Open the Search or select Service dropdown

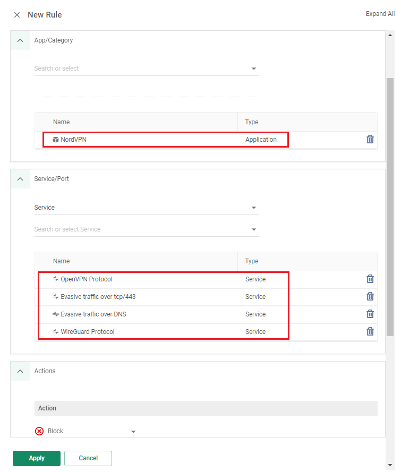click(147, 229)
